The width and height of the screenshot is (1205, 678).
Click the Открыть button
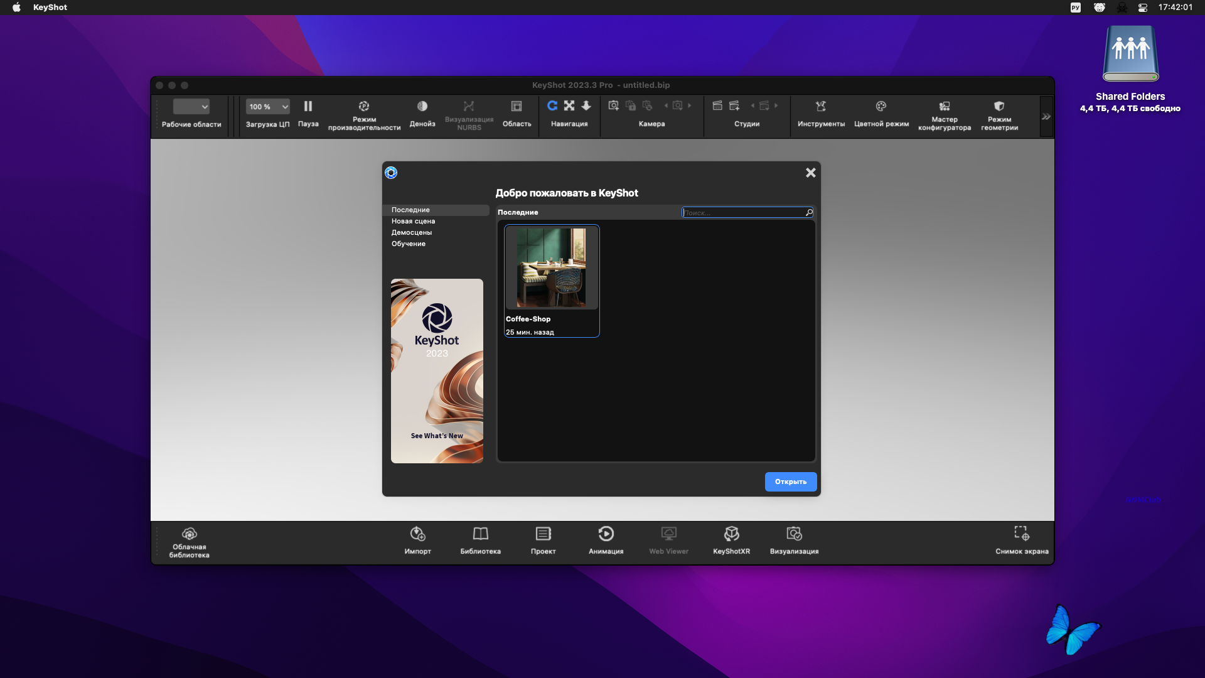tap(791, 482)
